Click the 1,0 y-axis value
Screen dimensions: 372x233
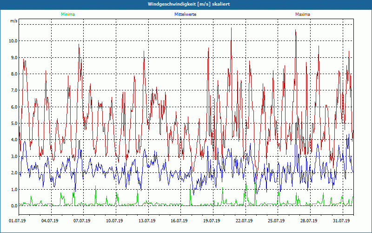14,189
